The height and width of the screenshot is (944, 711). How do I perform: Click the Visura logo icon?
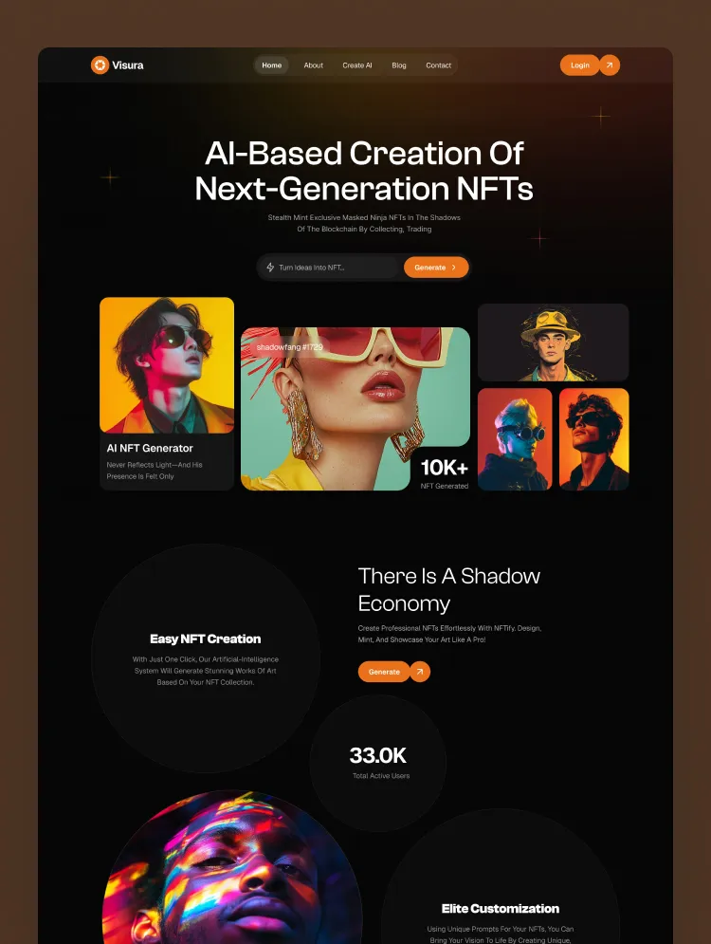(x=100, y=65)
